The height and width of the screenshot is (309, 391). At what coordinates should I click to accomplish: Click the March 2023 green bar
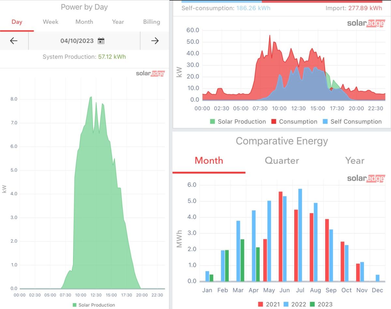tap(242, 260)
